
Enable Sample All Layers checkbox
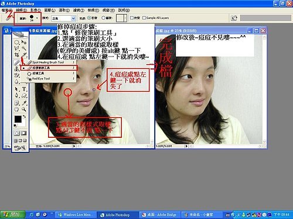144,18
